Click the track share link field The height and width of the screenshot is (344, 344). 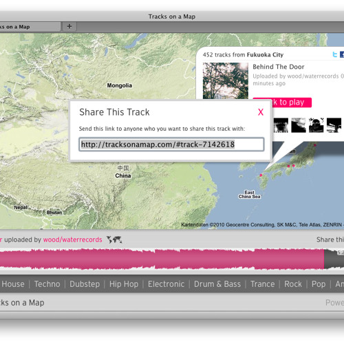(171, 144)
